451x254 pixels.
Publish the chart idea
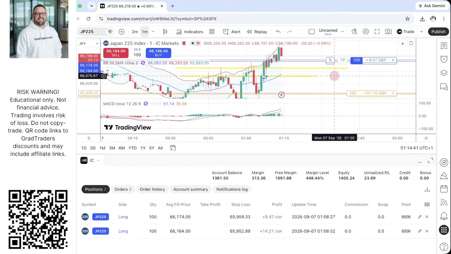pos(438,32)
